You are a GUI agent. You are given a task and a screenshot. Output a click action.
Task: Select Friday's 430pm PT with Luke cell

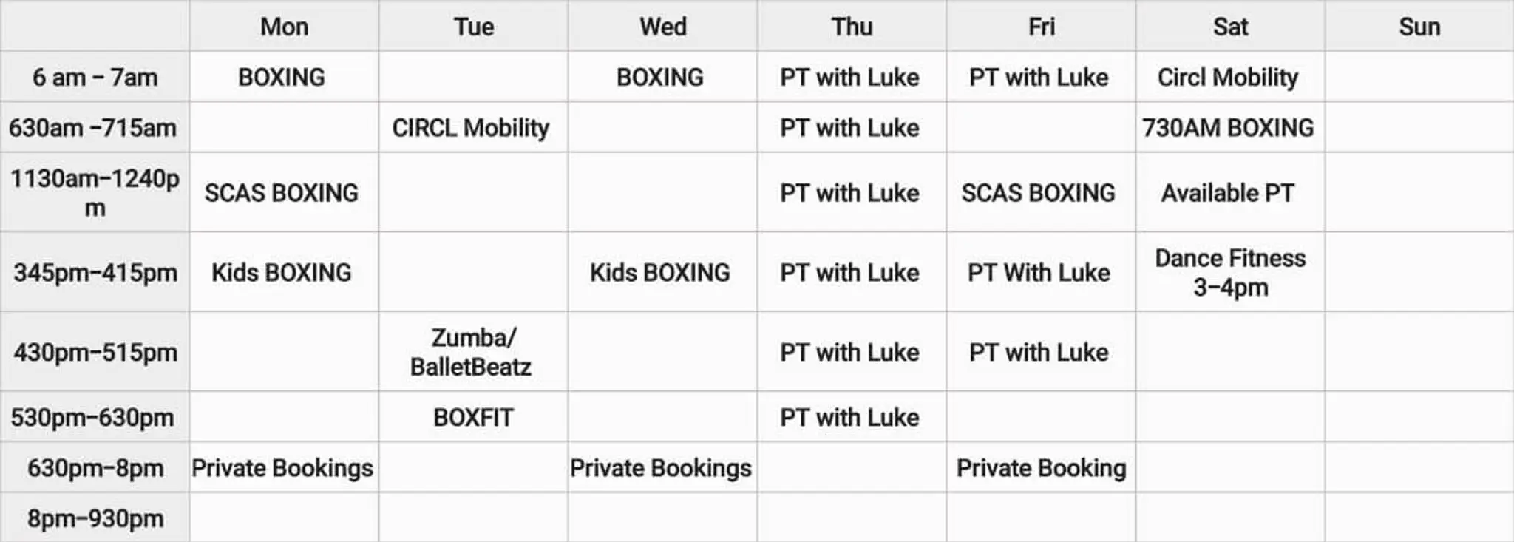(1039, 352)
